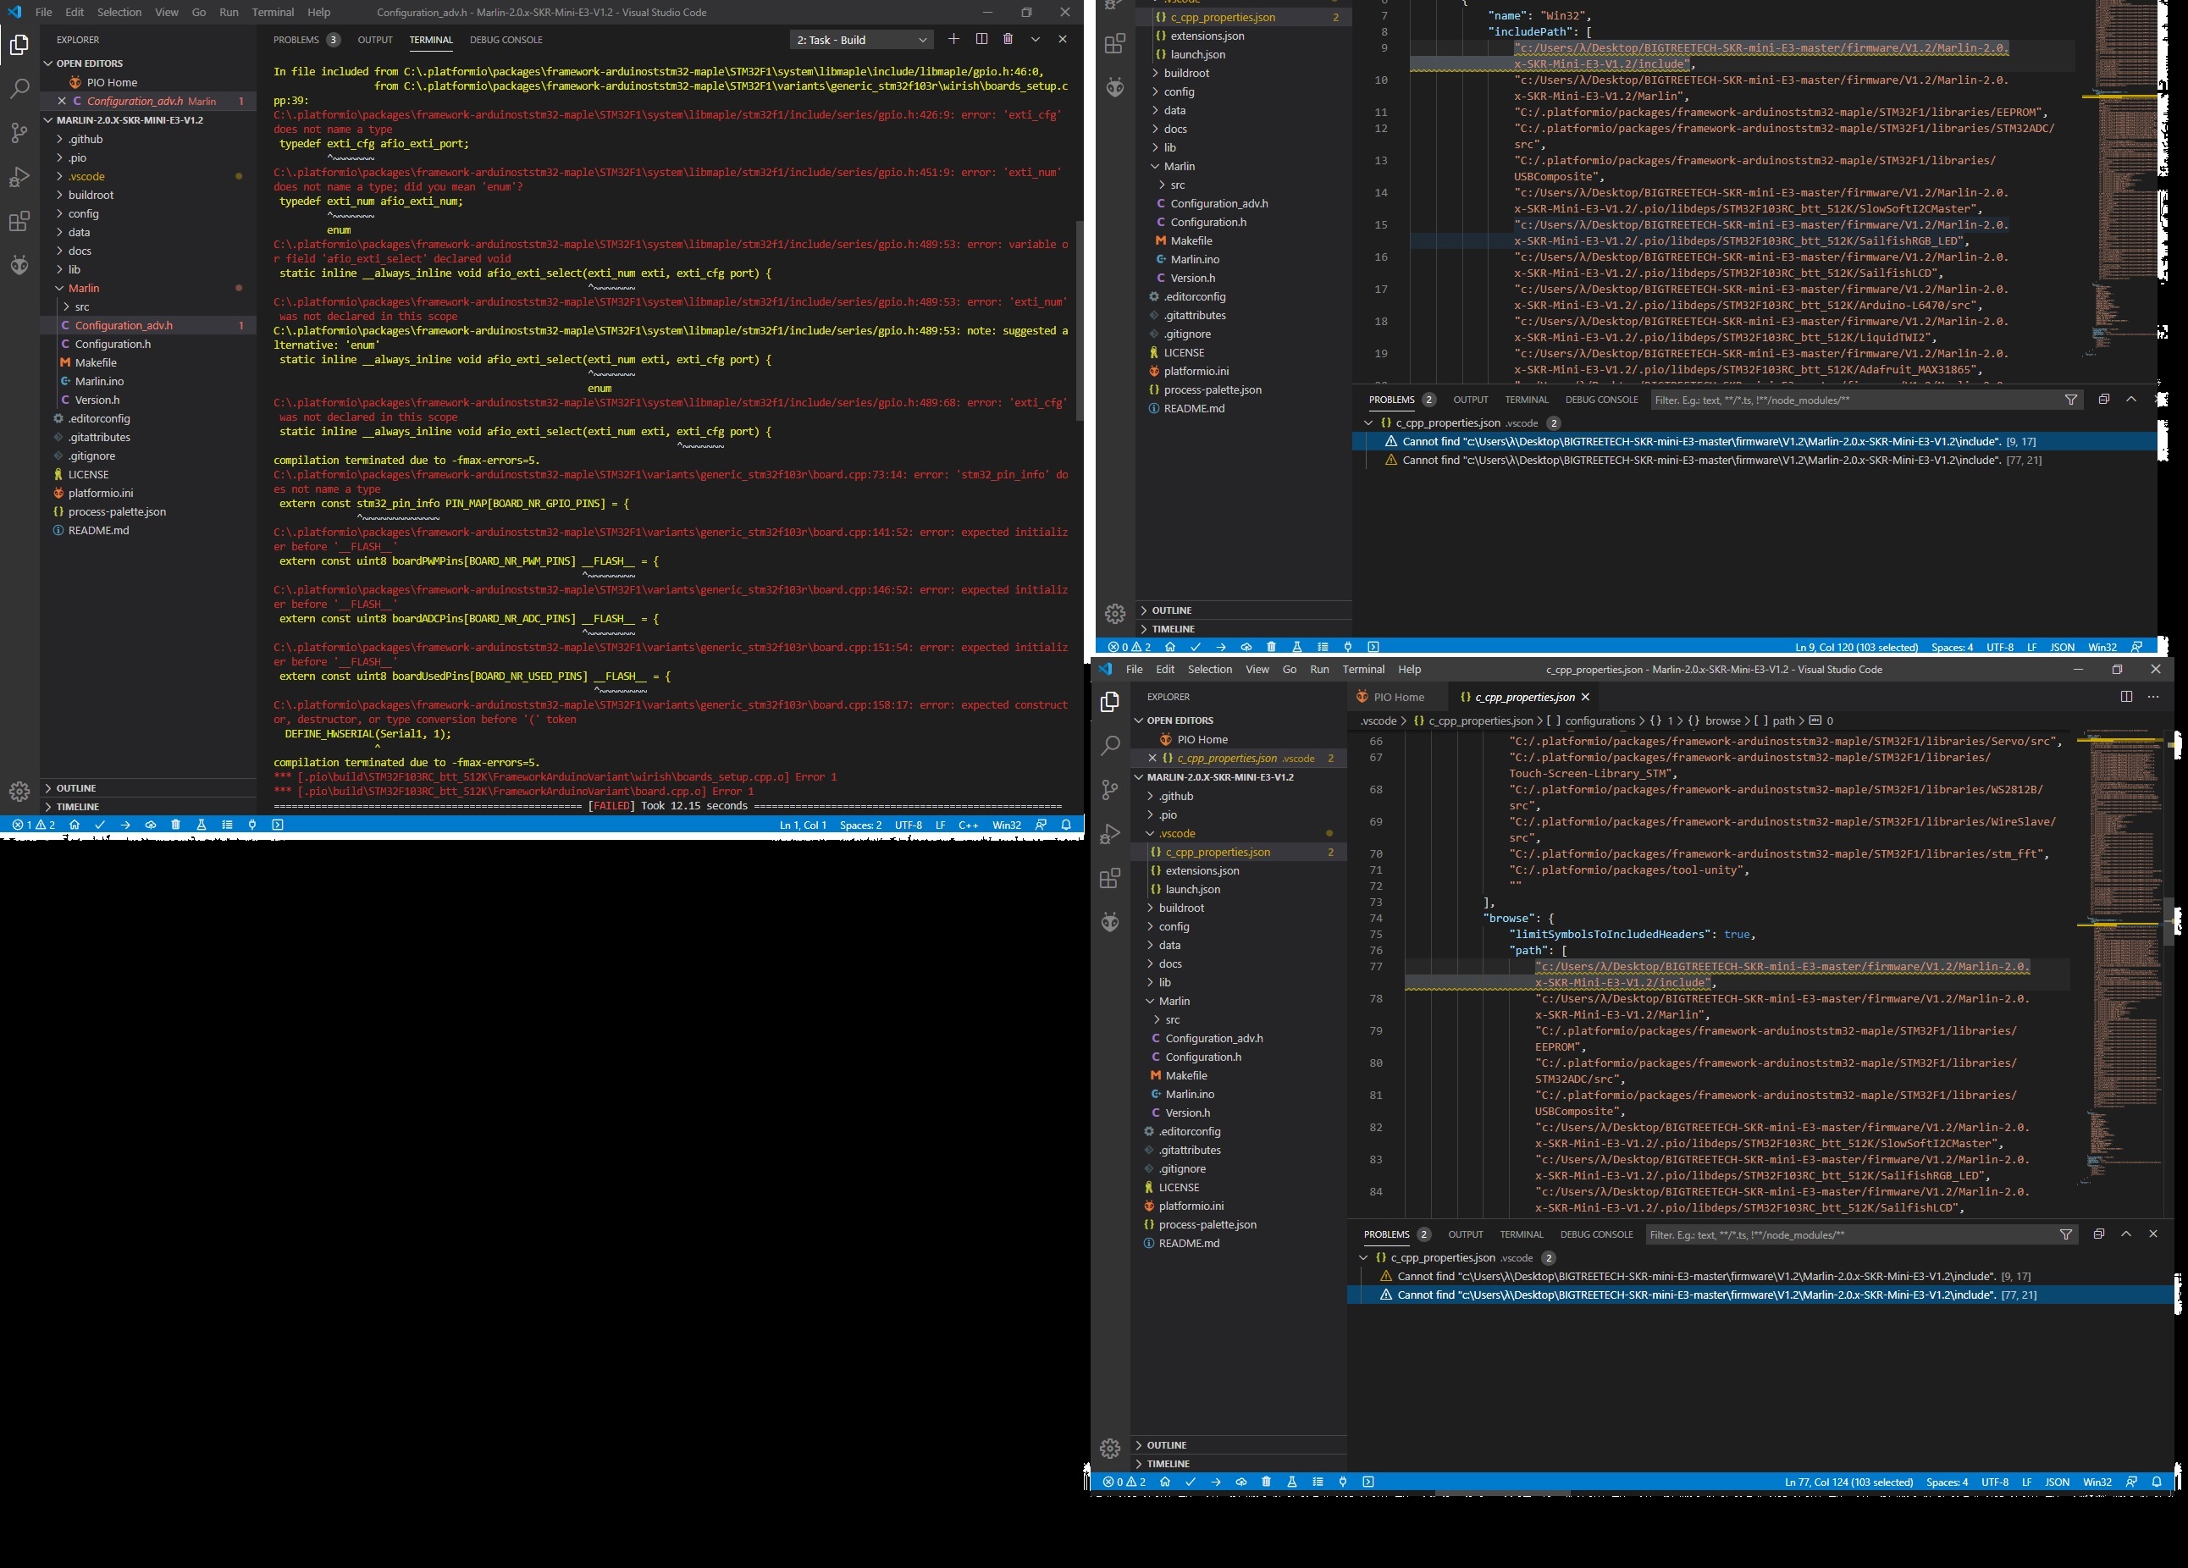2188x1568 pixels.
Task: Open Selection menu in bottom-right window
Action: pos(1210,669)
